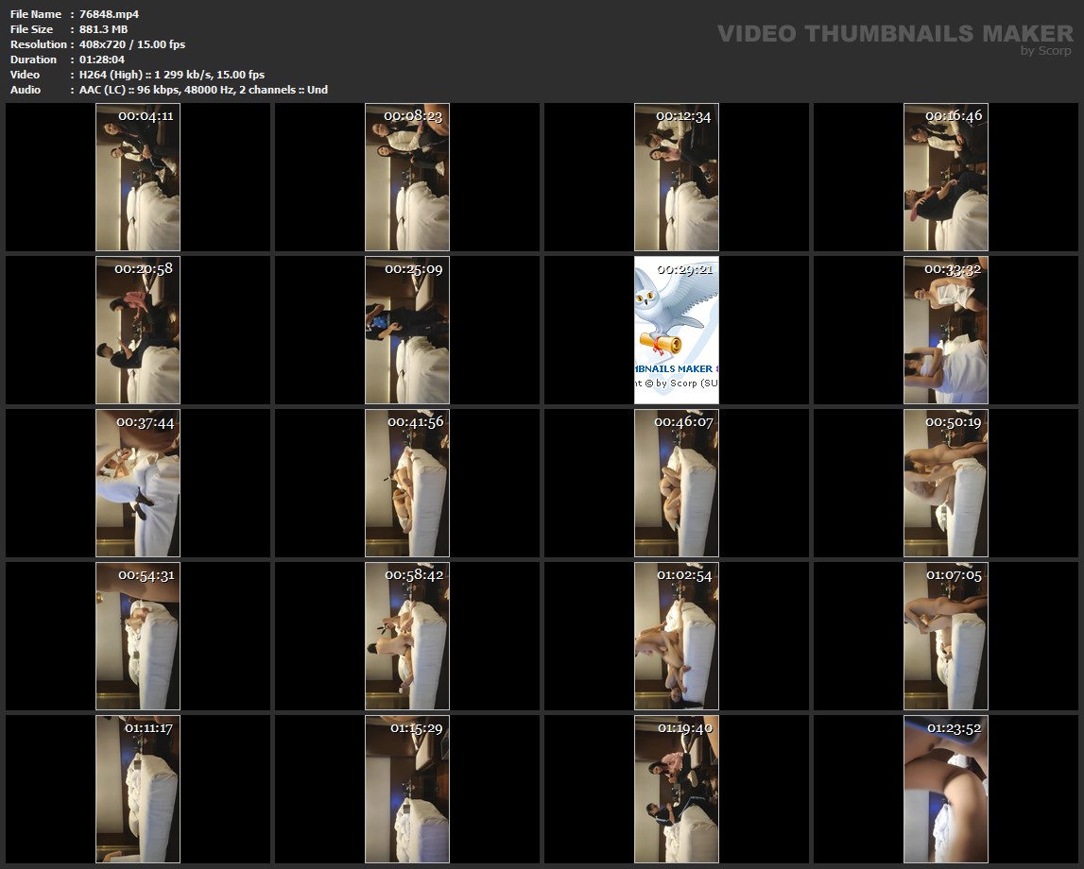The width and height of the screenshot is (1084, 869).
Task: Click the "by Scorp" credit text
Action: pyautogui.click(x=1046, y=51)
